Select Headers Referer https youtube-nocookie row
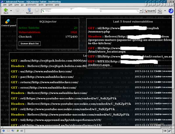This screenshot has height=134, width=175. 71,104
